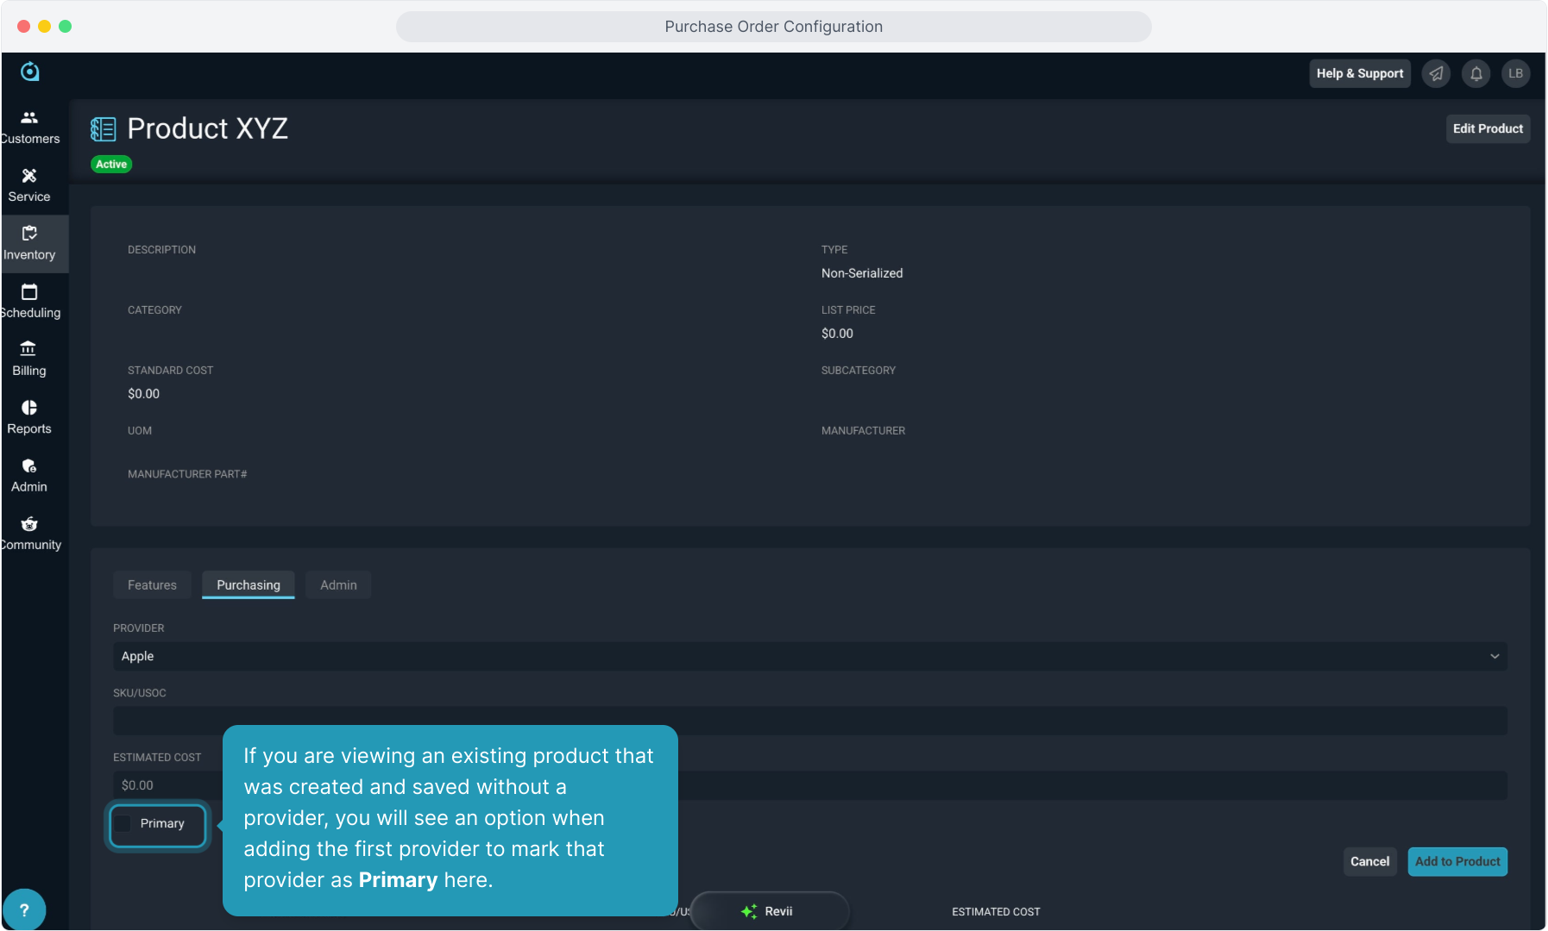This screenshot has height=931, width=1548.
Task: Click the product list icon beside Product XYZ
Action: (103, 129)
